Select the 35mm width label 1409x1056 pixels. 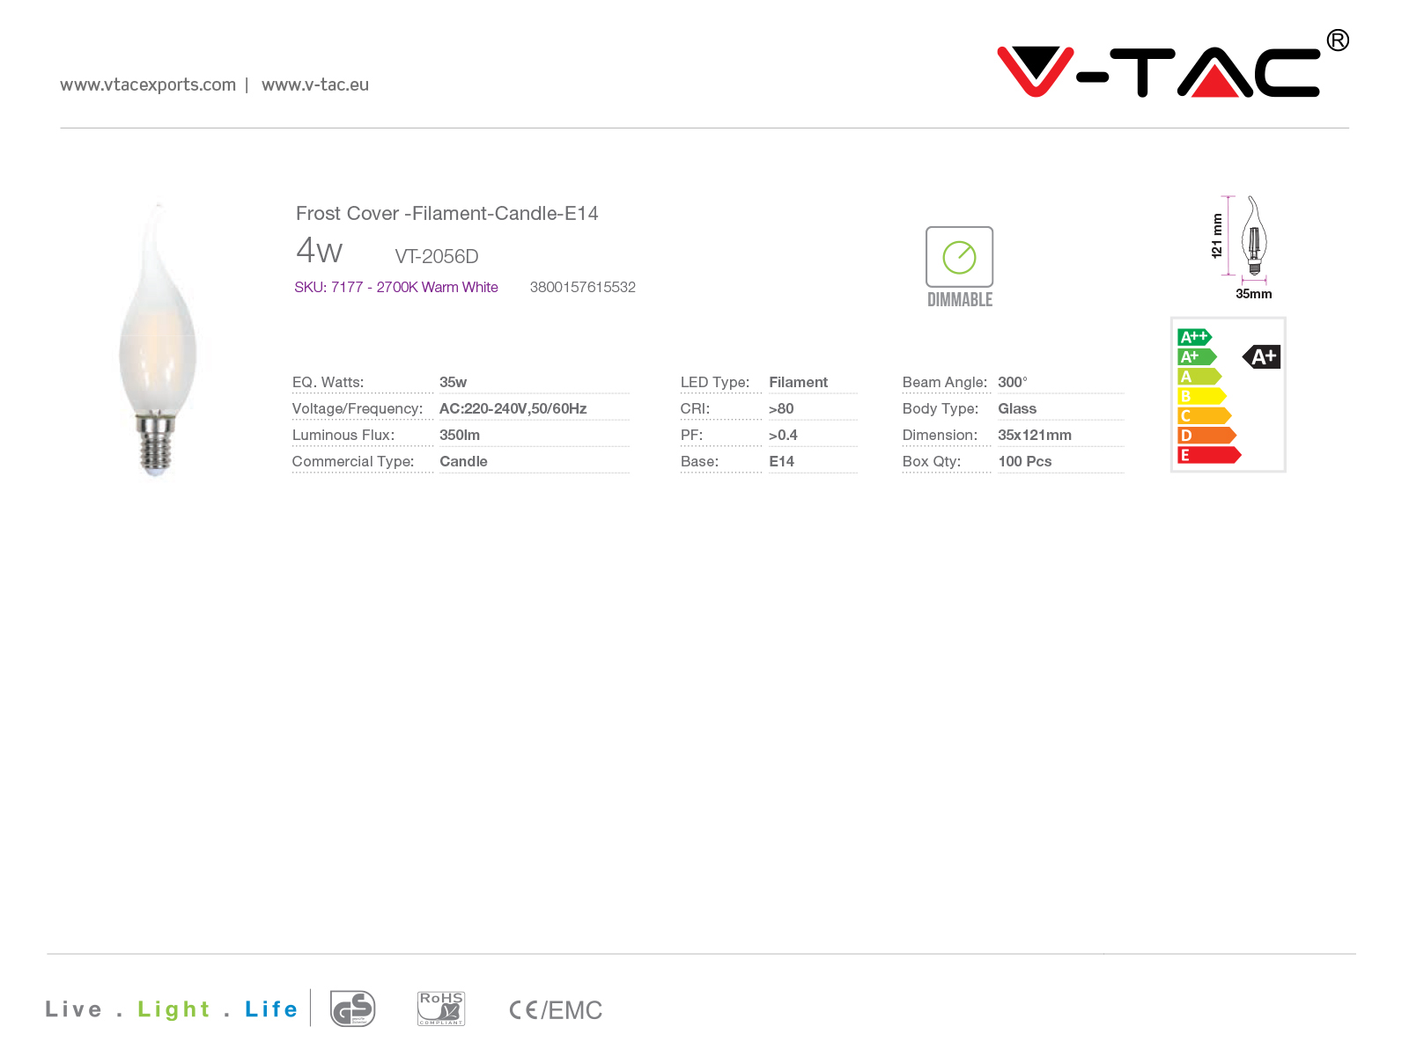pyautogui.click(x=1254, y=294)
